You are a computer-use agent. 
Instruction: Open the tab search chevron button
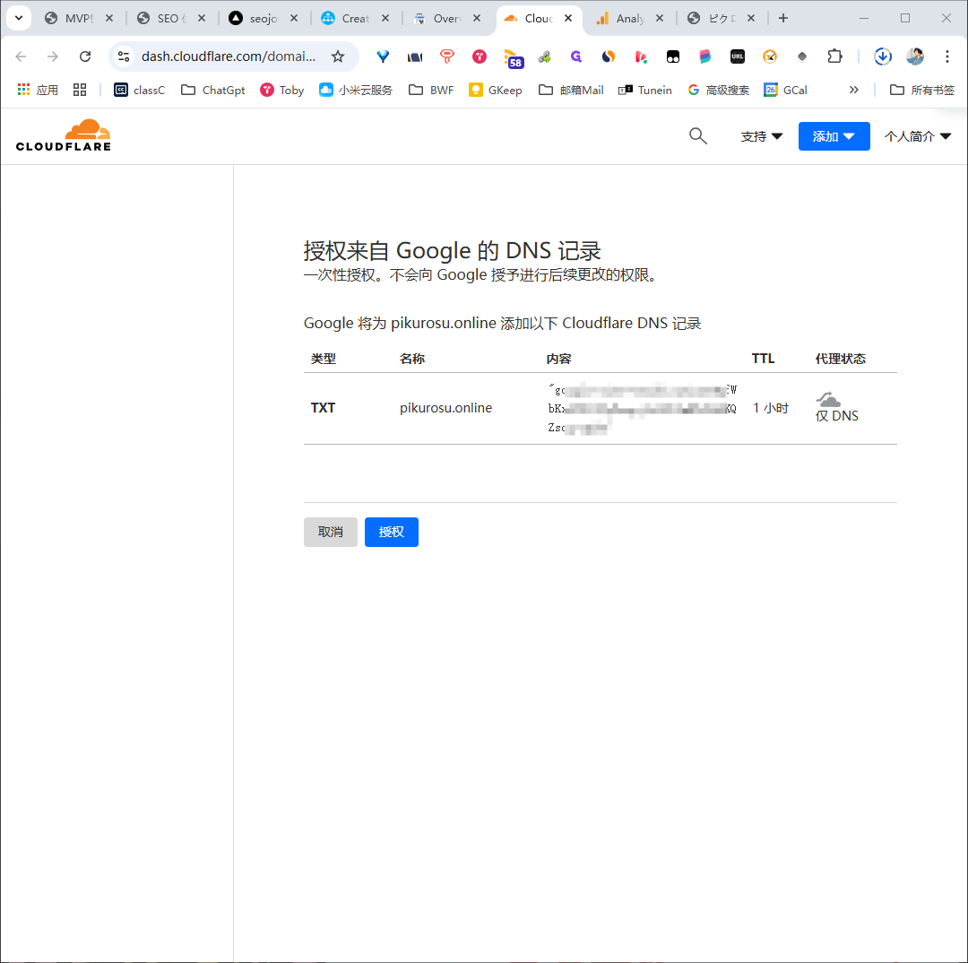[19, 18]
